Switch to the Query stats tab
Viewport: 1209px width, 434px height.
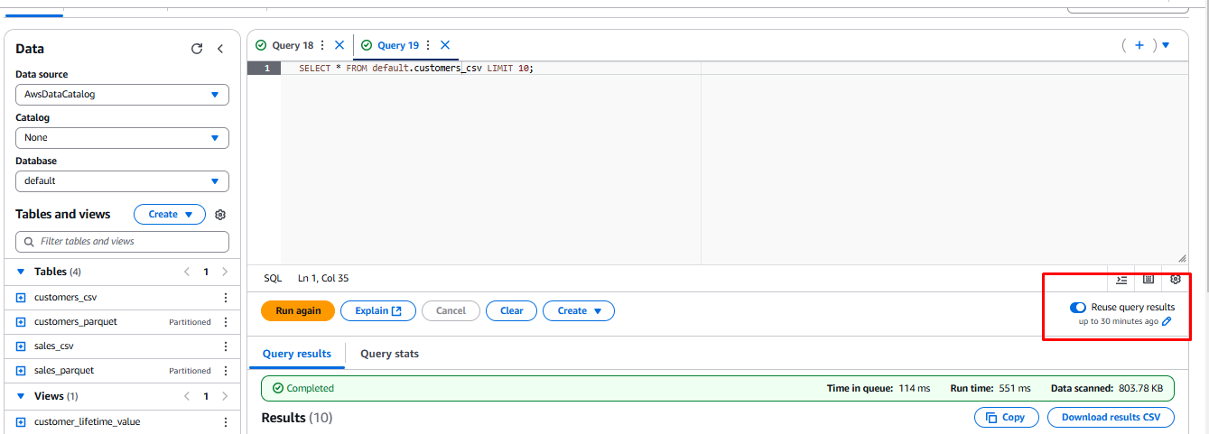pos(388,354)
